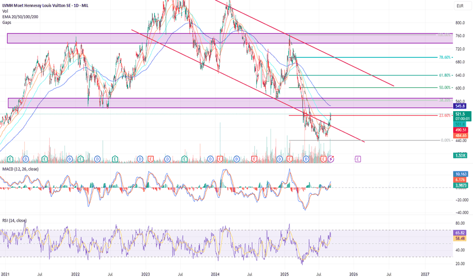Open the red earnings marker near July 2024

(x=254, y=159)
